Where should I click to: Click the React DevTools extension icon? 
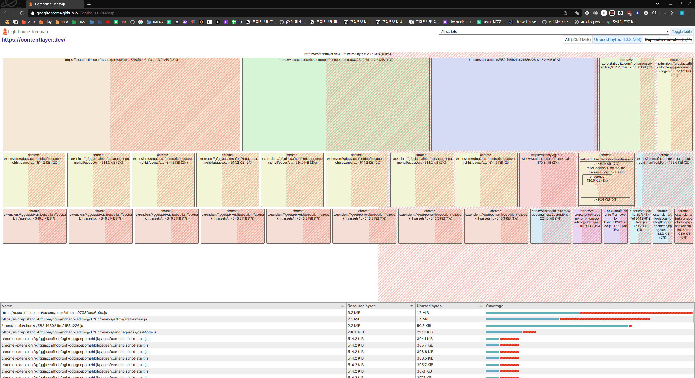tap(587, 13)
